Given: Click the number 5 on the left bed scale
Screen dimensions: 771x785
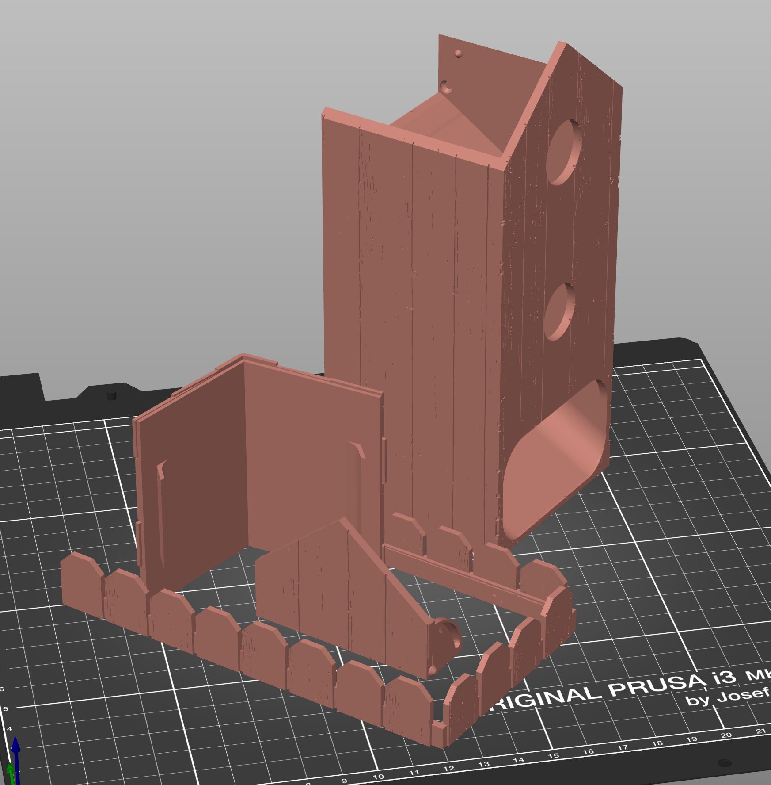Looking at the screenshot, I should (6, 709).
